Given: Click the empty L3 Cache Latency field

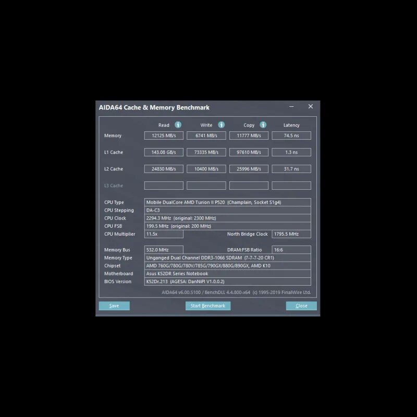Looking at the screenshot, I should [291, 186].
